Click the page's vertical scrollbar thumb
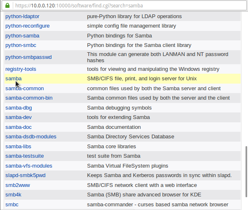The width and height of the screenshot is (248, 210). pyautogui.click(x=246, y=172)
